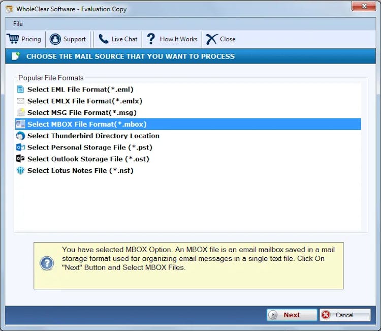Click the Thunderbird logo icon
Image resolution: width=381 pixels, height=331 pixels.
pyautogui.click(x=20, y=136)
